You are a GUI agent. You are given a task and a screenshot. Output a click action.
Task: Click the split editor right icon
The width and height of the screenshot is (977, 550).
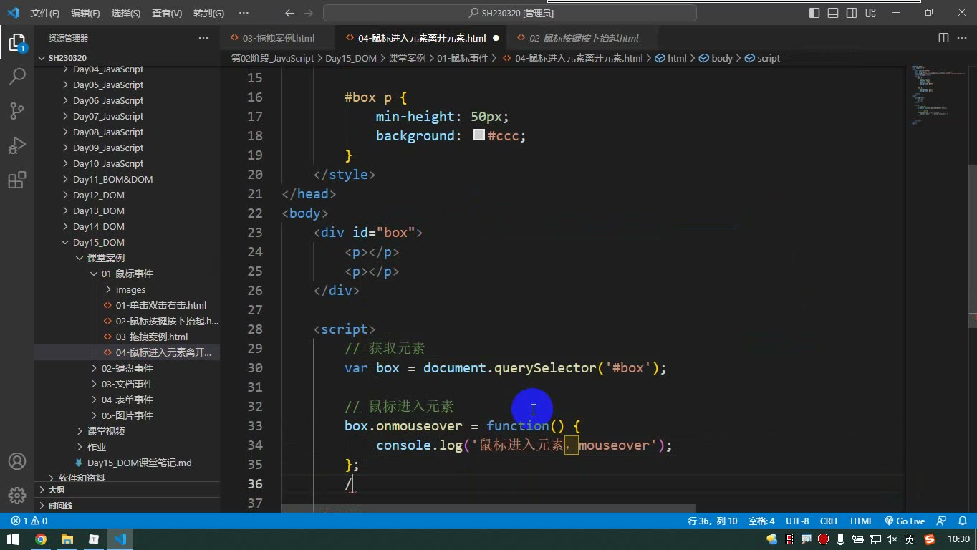tap(943, 38)
